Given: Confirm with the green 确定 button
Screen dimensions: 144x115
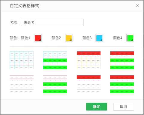Looking at the screenshot, I should (x=97, y=107).
